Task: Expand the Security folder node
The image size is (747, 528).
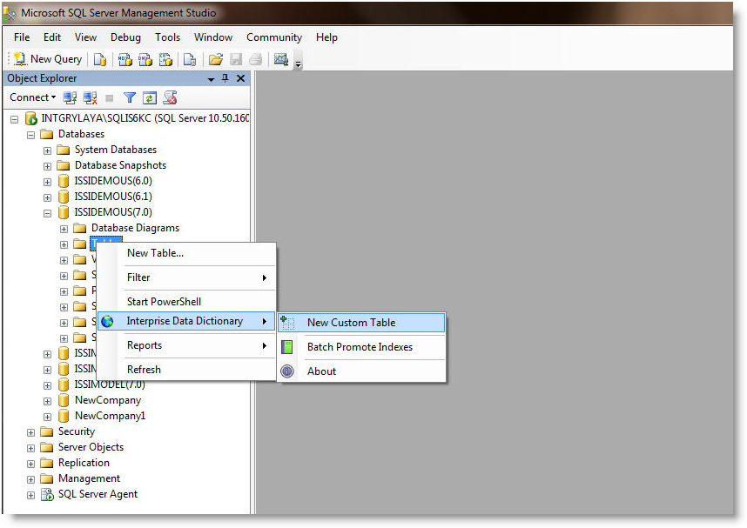Action: coord(31,431)
